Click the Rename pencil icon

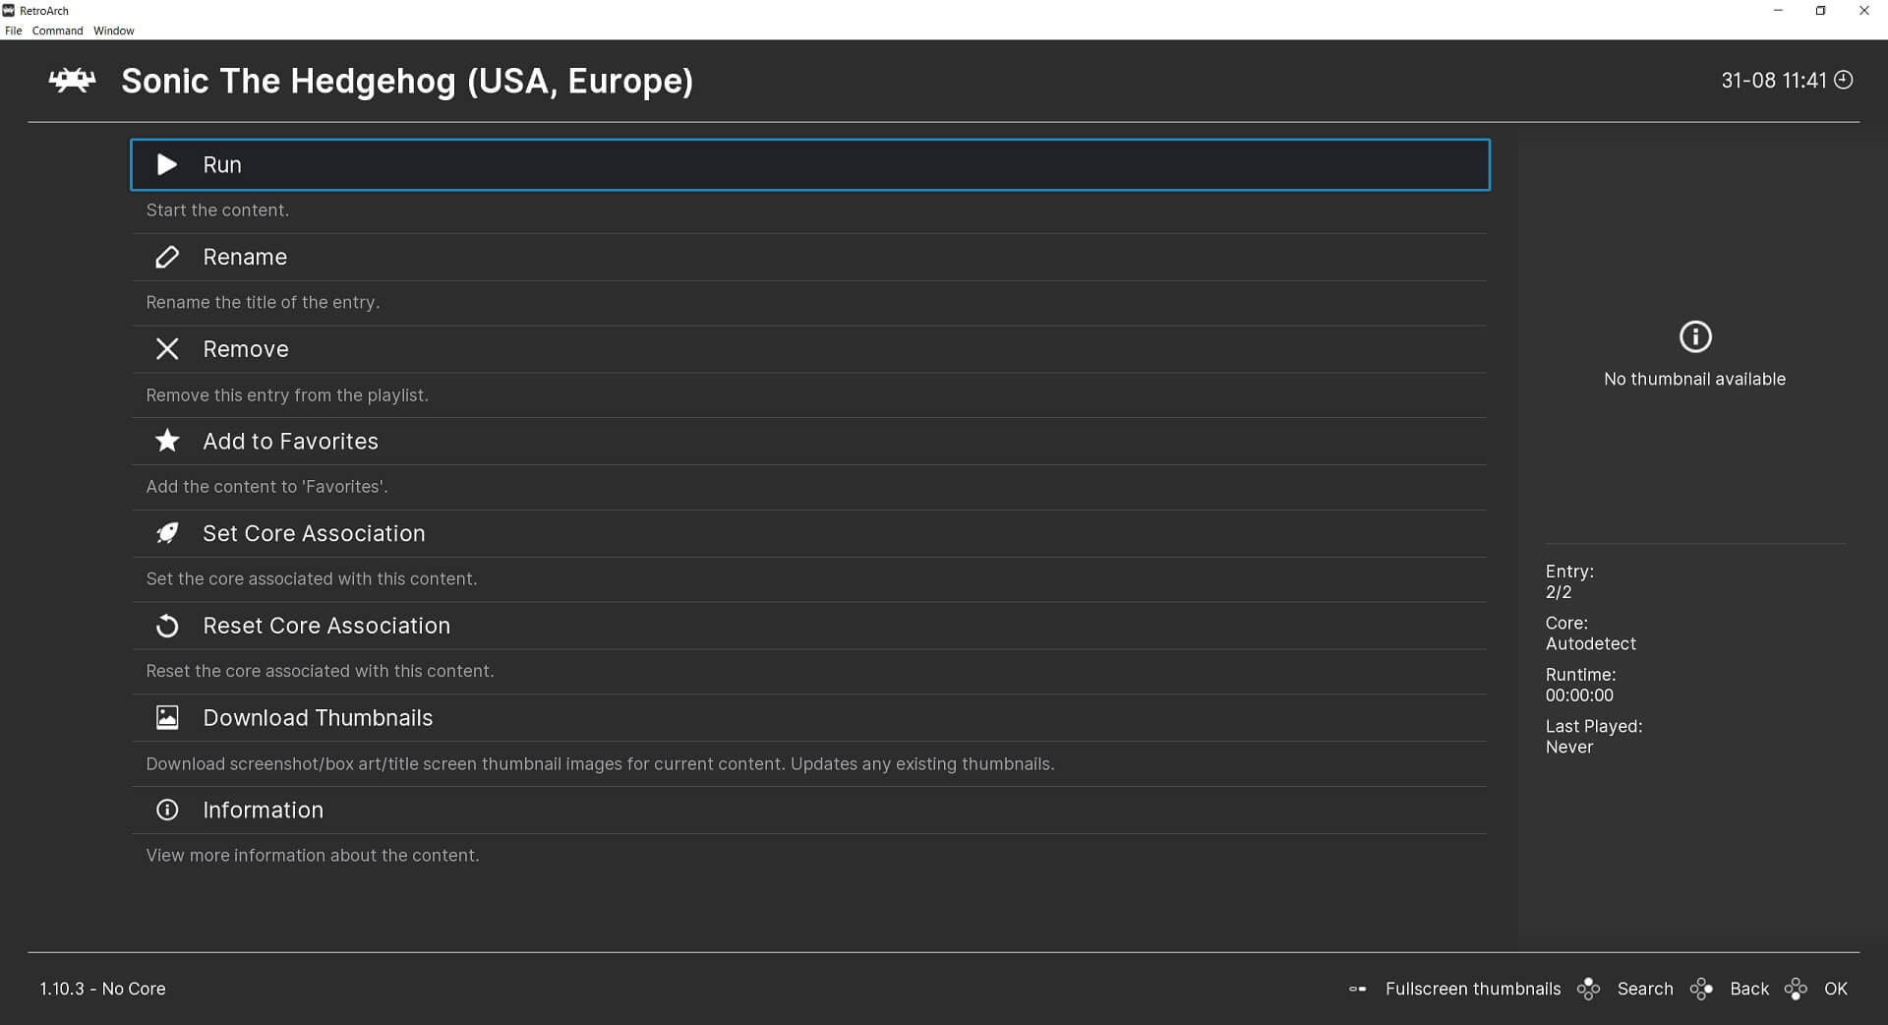pyautogui.click(x=167, y=257)
